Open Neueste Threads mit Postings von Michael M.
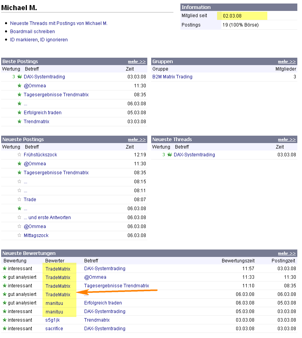This screenshot has height=338, width=302. [58, 23]
